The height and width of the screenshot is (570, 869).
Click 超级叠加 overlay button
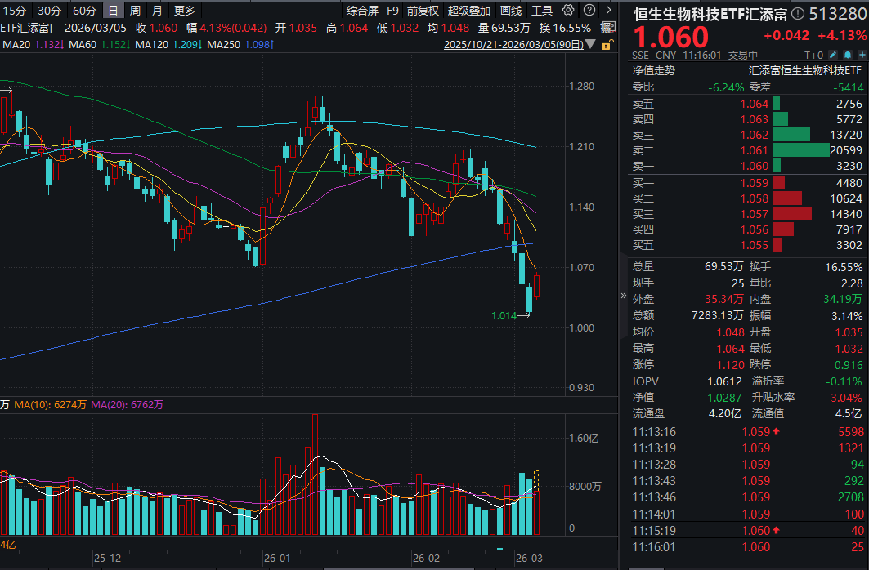(x=469, y=11)
